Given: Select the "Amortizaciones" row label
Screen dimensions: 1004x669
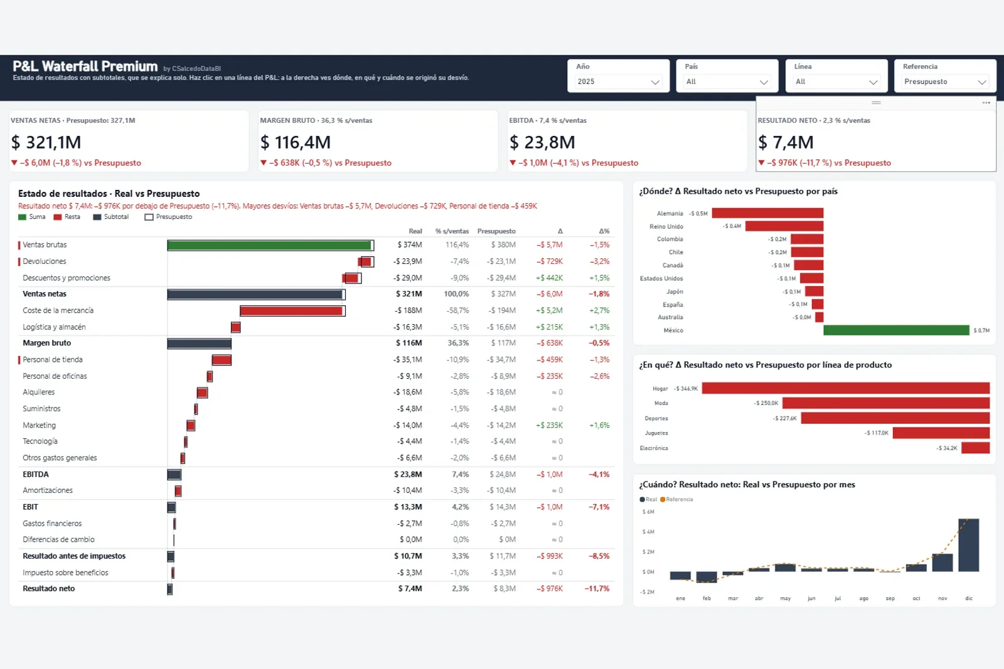Looking at the screenshot, I should pos(48,490).
